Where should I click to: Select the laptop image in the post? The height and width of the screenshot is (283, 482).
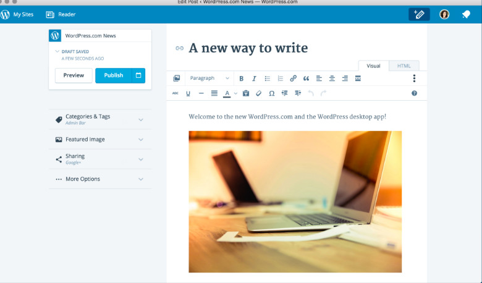pyautogui.click(x=295, y=202)
